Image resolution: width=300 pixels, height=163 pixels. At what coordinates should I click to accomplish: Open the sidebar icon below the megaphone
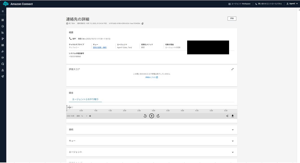coord(3,58)
